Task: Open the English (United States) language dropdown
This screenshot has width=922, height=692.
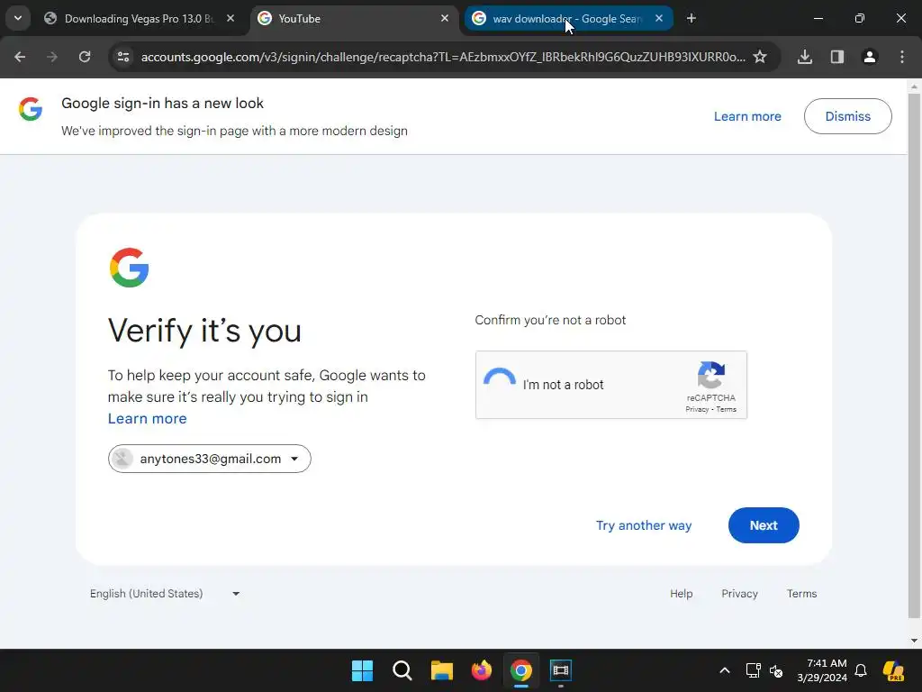Action: coord(165,594)
